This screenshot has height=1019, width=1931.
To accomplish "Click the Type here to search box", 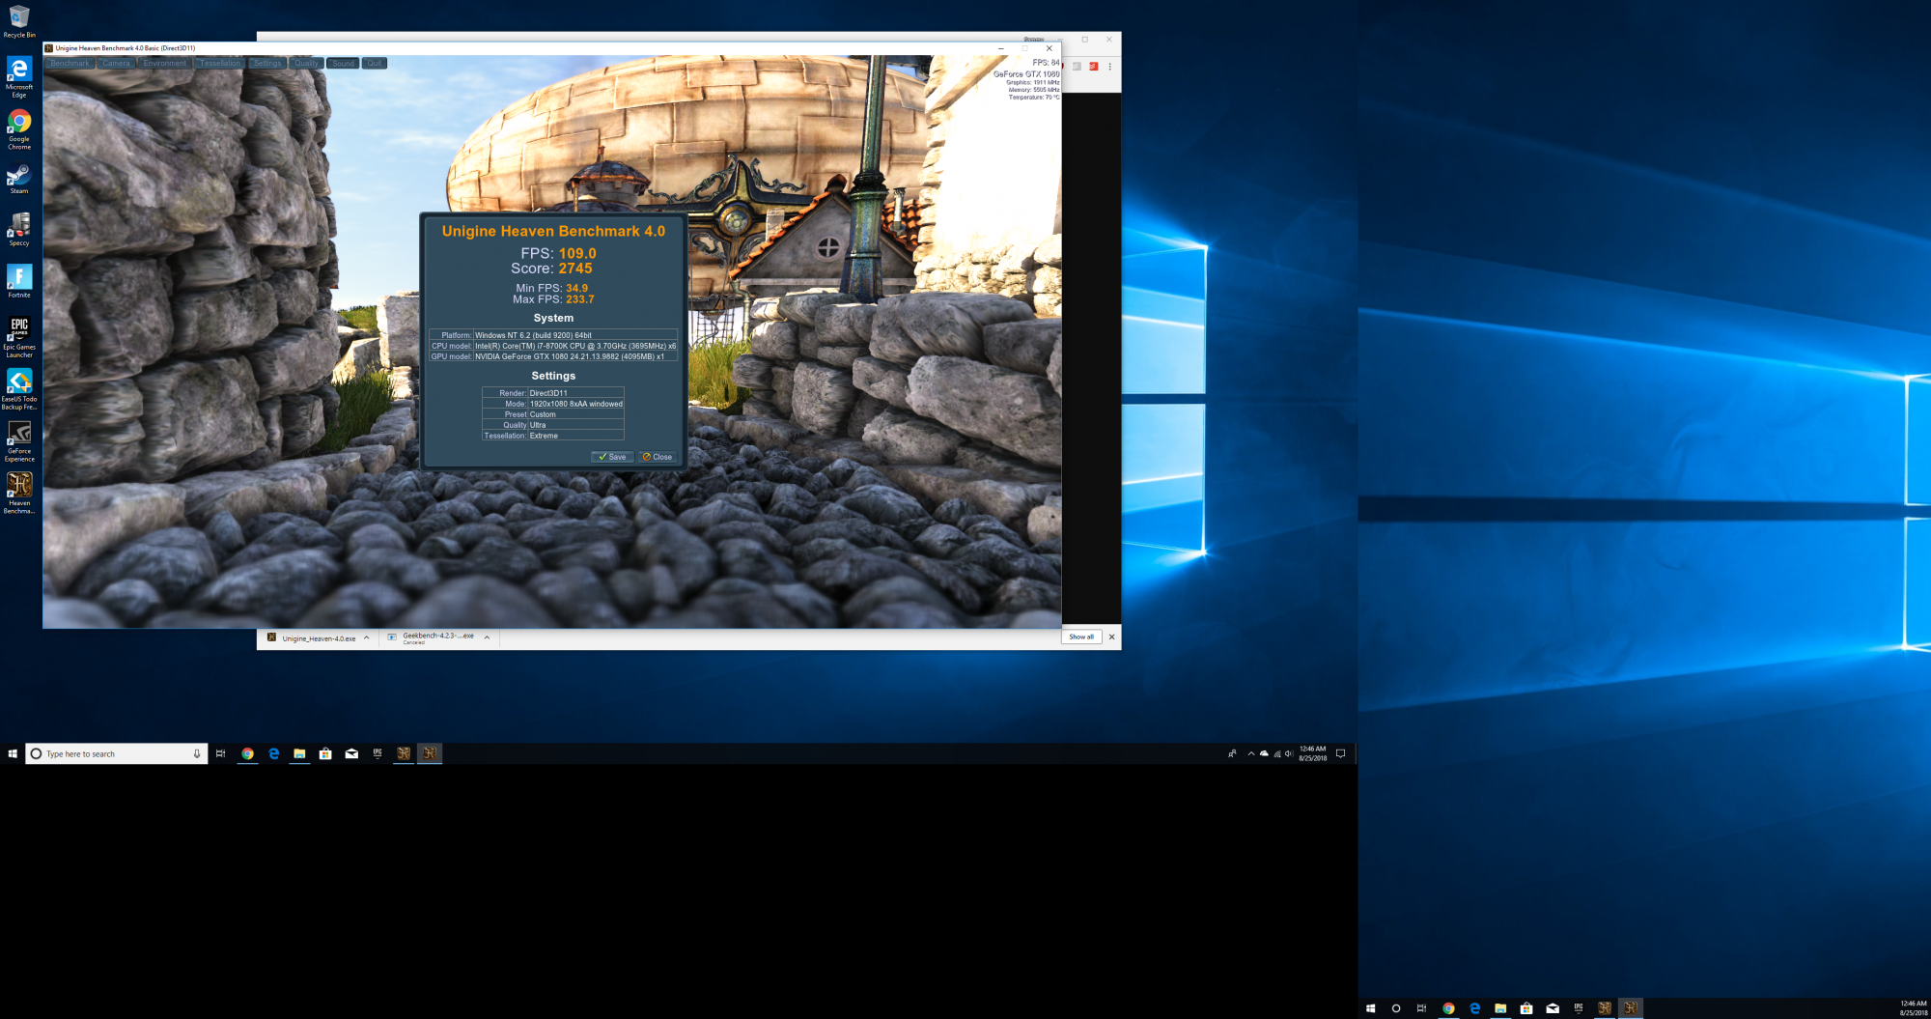I will pyautogui.click(x=116, y=753).
